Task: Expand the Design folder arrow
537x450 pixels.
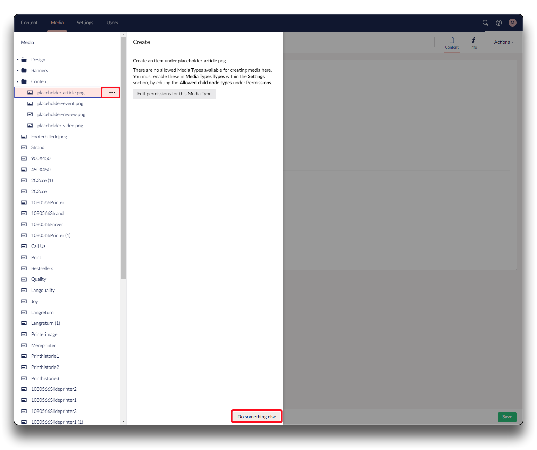Action: pyautogui.click(x=18, y=60)
